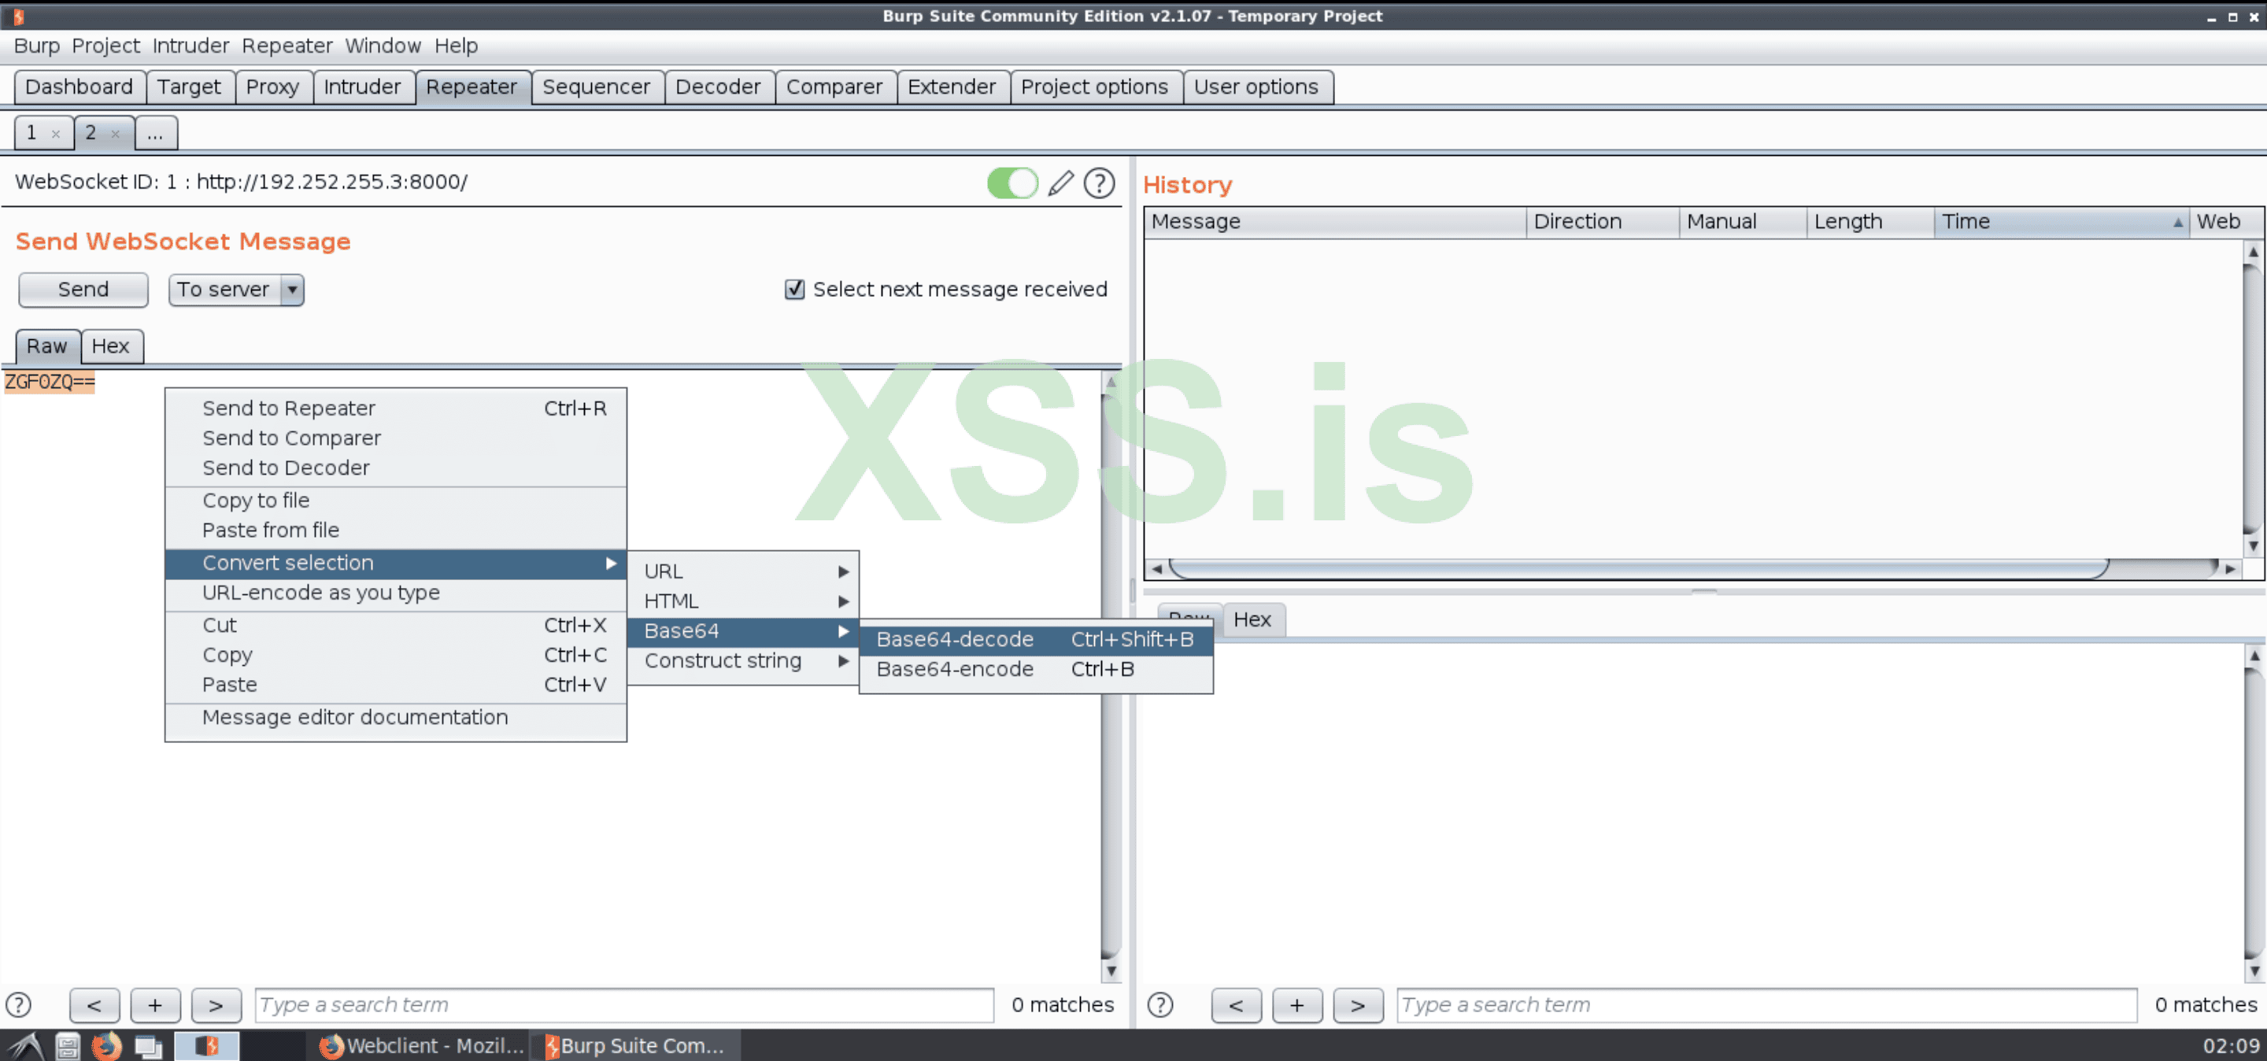Click the bottom-left help question mark icon
This screenshot has width=2267, height=1061.
point(18,1004)
